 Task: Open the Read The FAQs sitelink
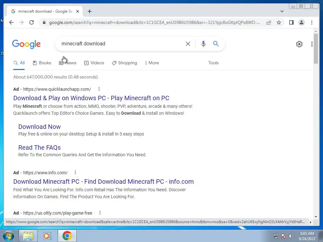point(39,147)
